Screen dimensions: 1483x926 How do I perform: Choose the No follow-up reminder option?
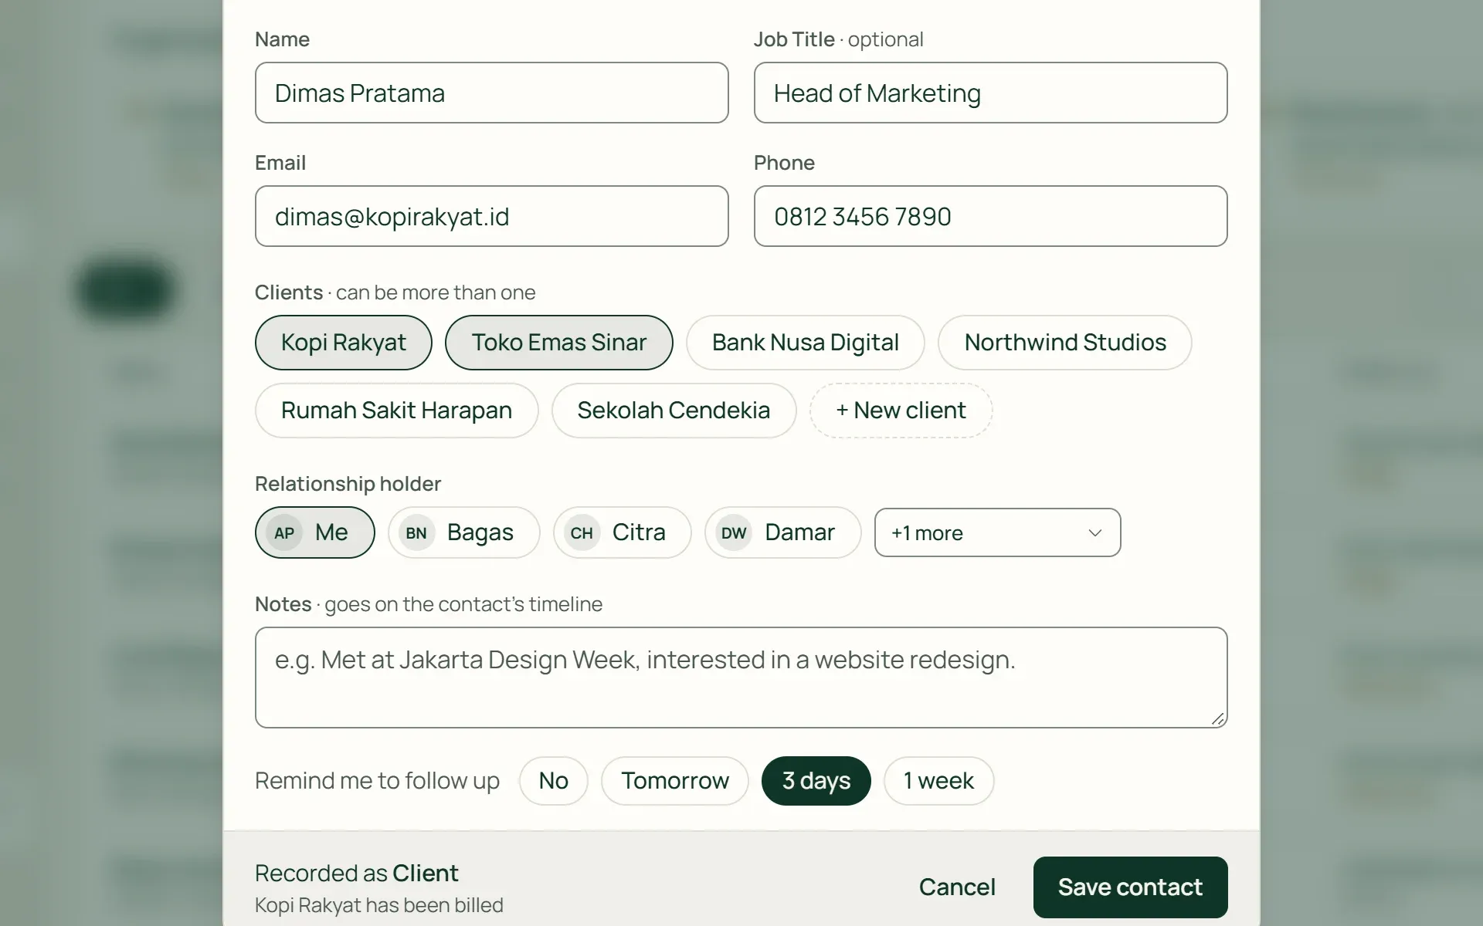pyautogui.click(x=553, y=781)
